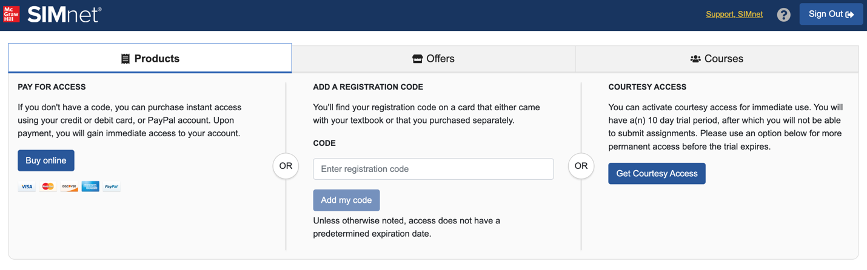Image resolution: width=867 pixels, height=270 pixels.
Task: Open the Support, SIMnet link
Action: 734,14
